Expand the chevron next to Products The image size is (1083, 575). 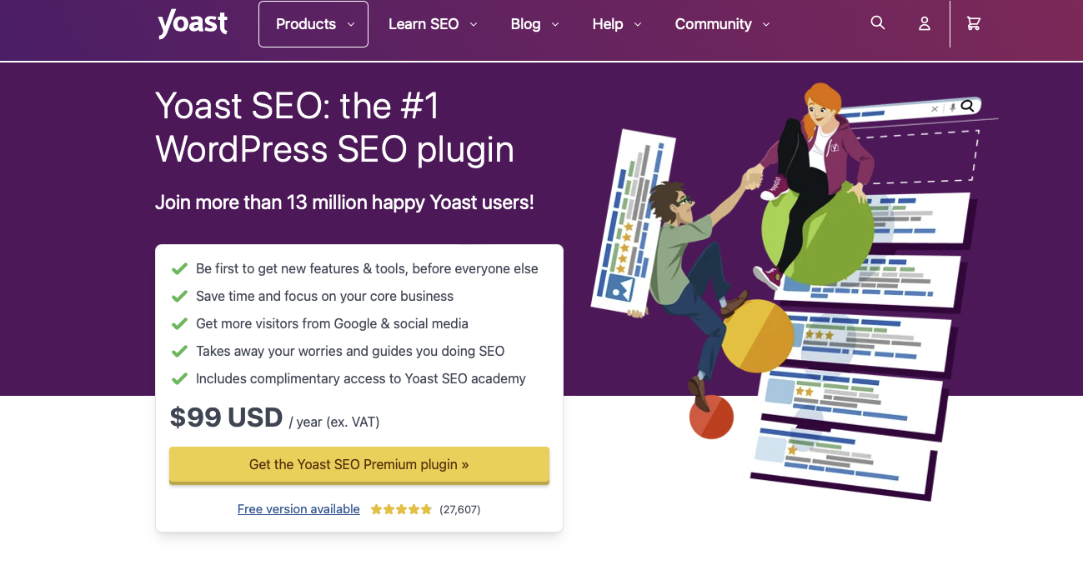[x=351, y=25]
